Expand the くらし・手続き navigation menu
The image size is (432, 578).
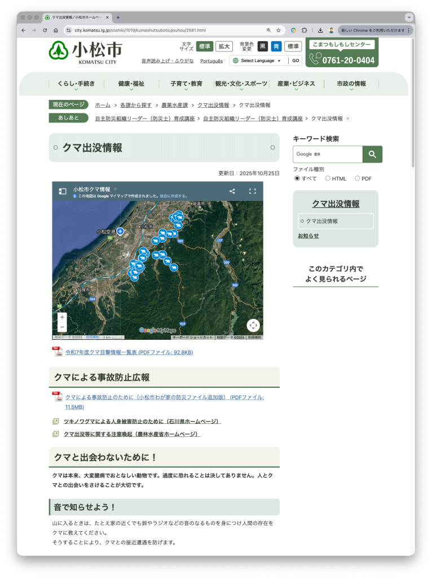tap(76, 84)
